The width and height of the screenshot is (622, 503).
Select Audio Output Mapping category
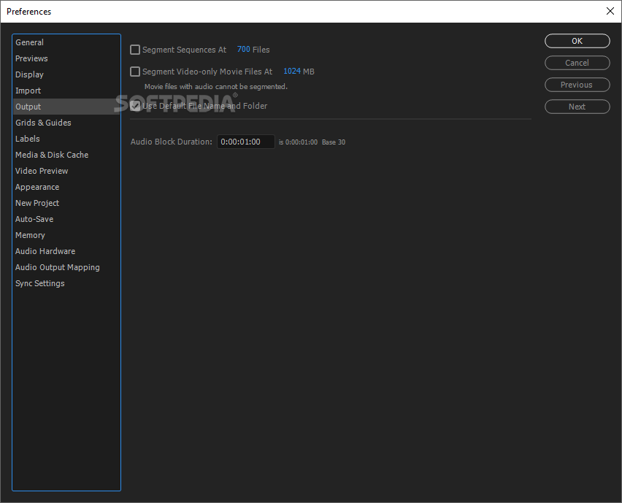pos(66,267)
